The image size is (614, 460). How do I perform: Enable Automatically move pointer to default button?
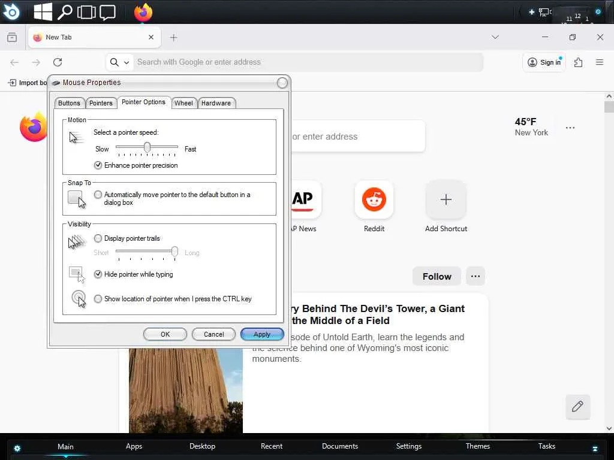point(98,195)
